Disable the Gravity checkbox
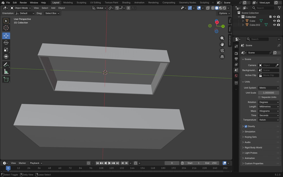Viewport: 283px width, 177px height. (x=246, y=126)
